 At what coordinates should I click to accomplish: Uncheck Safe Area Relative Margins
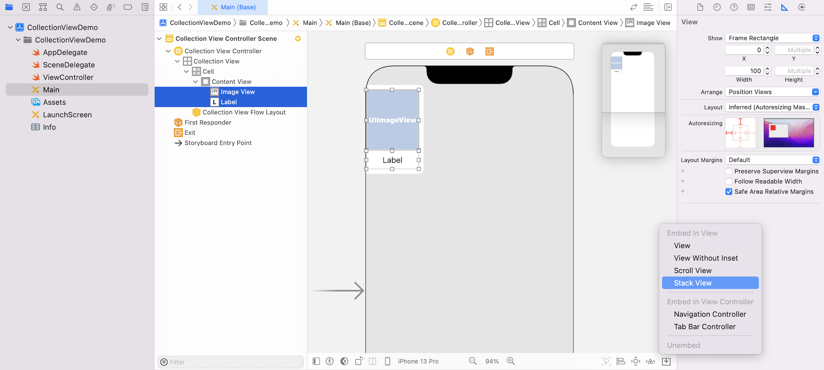click(729, 192)
